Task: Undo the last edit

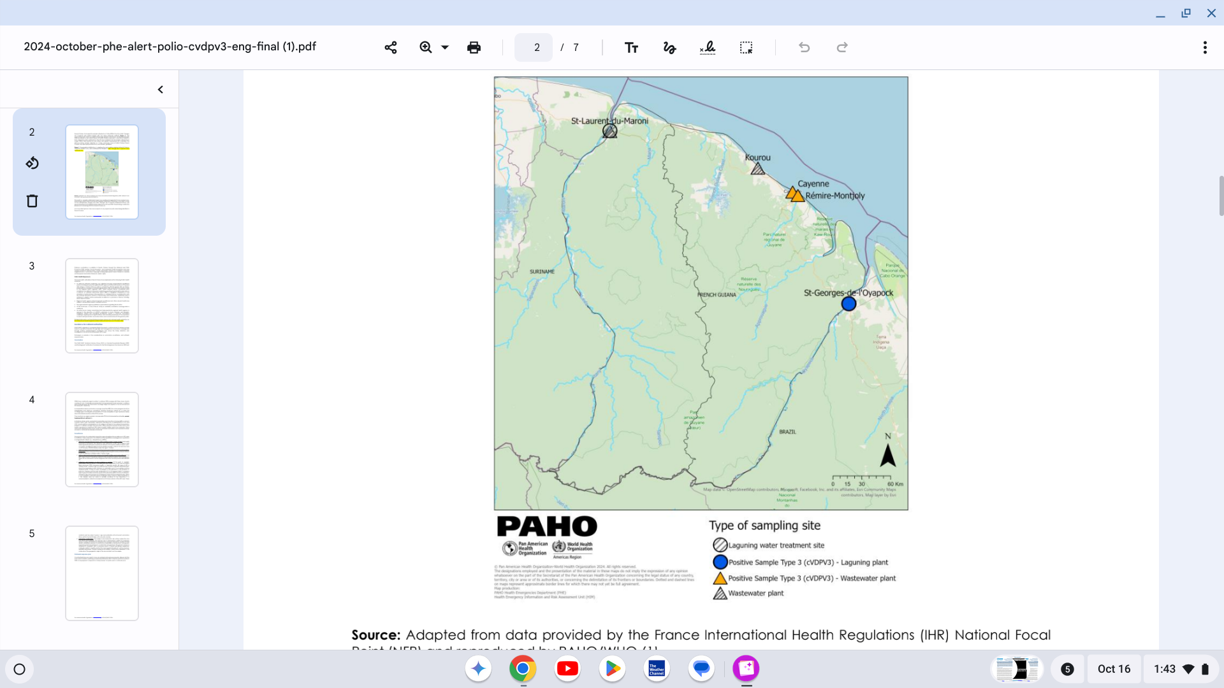Action: tap(805, 48)
